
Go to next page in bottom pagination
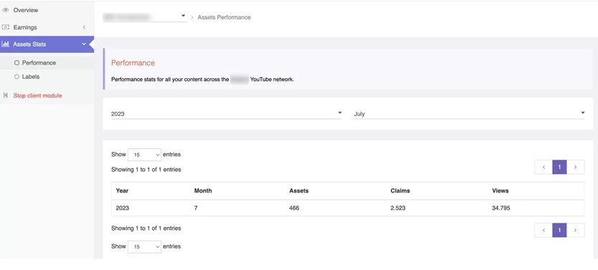pos(576,230)
